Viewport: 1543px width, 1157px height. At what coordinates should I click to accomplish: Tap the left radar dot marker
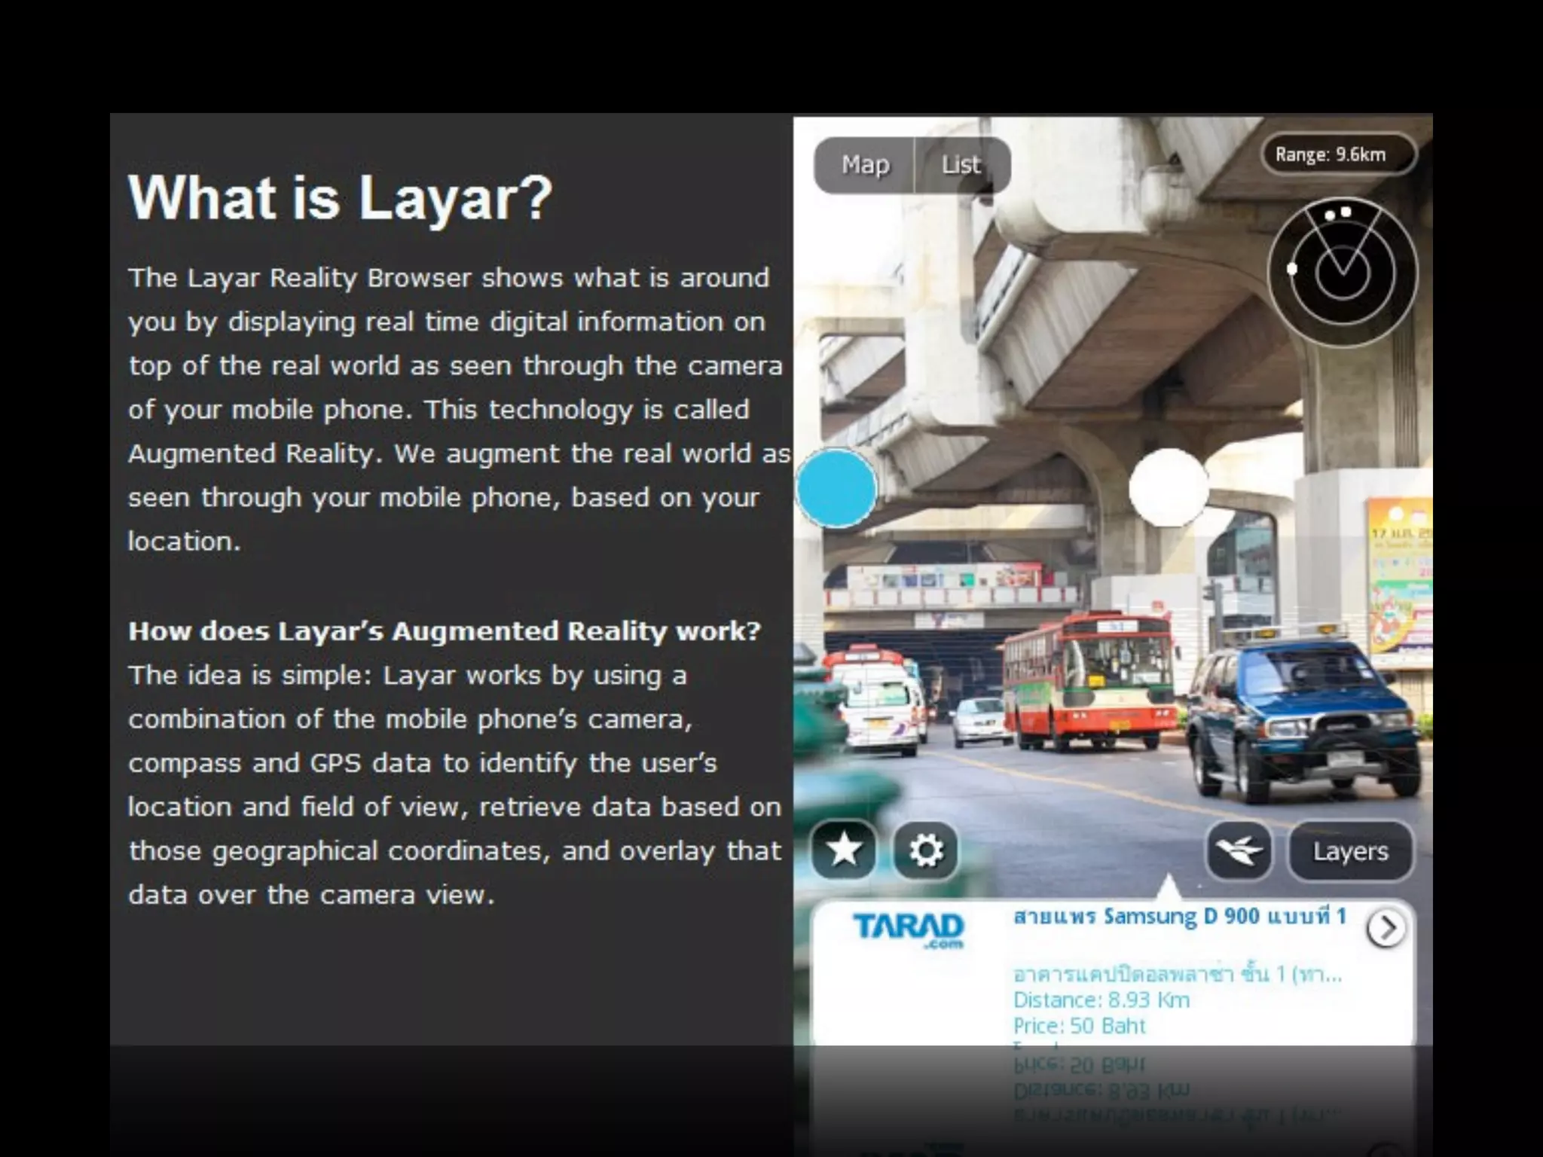tap(1292, 269)
